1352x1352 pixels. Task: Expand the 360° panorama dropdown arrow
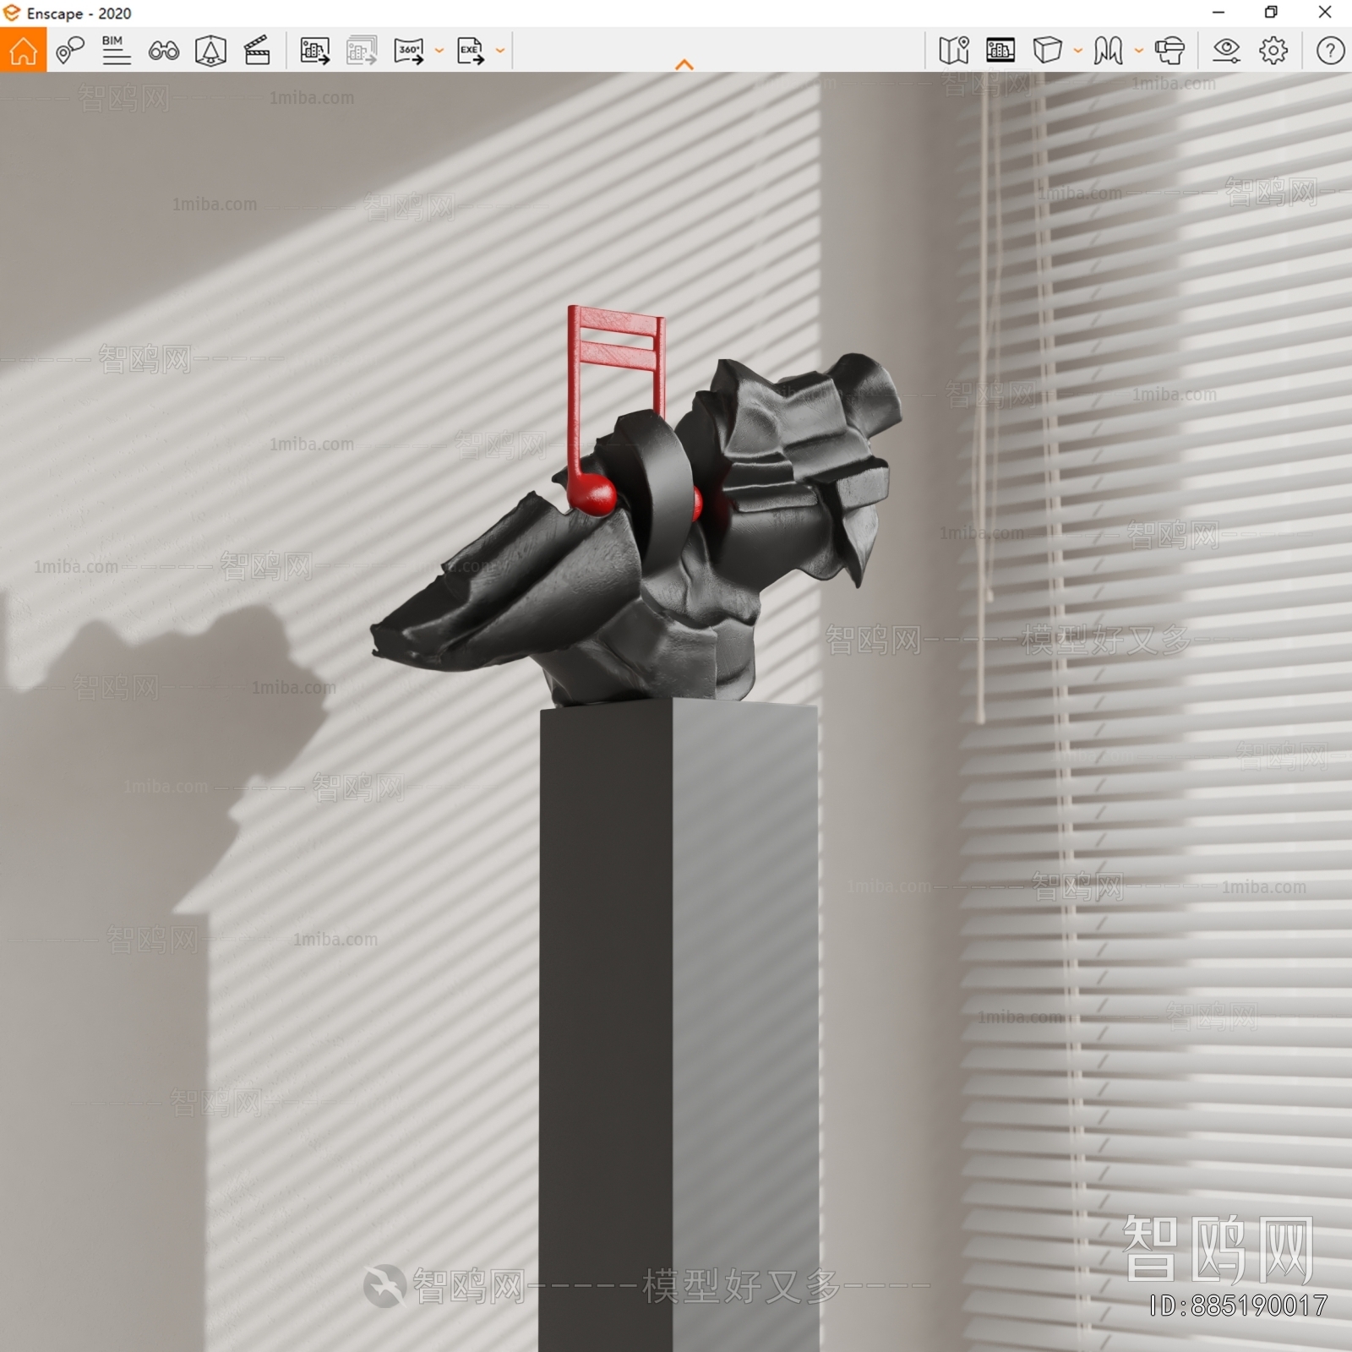tap(439, 51)
